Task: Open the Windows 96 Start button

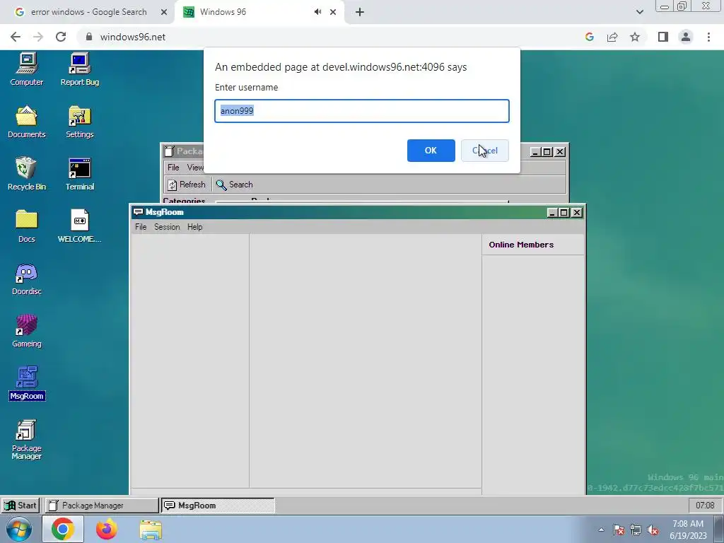Action: pyautogui.click(x=21, y=505)
